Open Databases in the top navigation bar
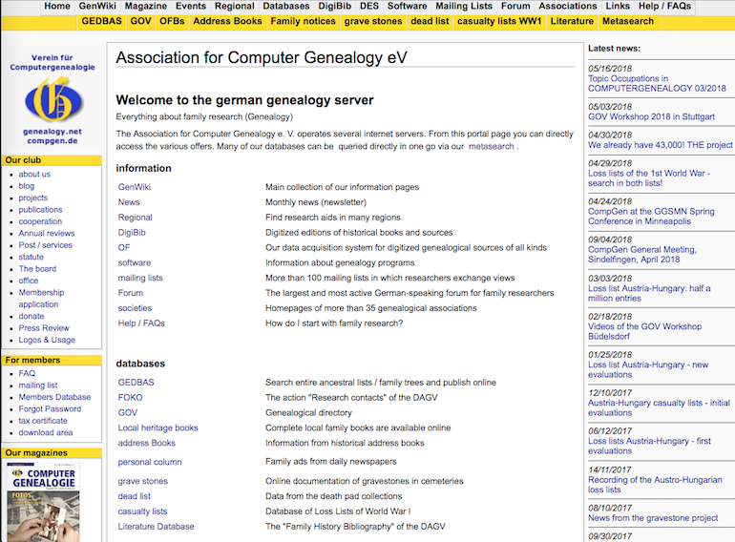735x542 pixels. [x=286, y=6]
